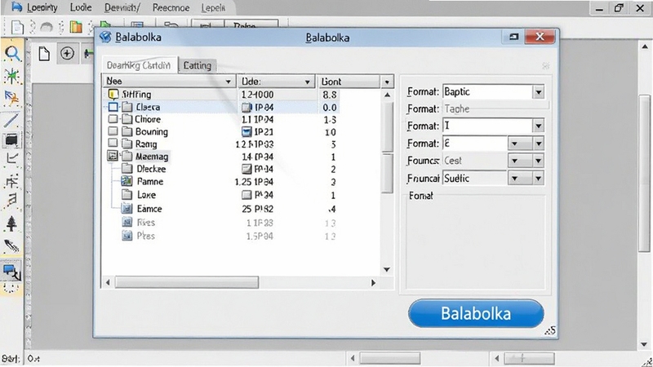Select the orange arrow pointer tool in left toolbar
Screen dimensions: 653x367
pos(11,98)
